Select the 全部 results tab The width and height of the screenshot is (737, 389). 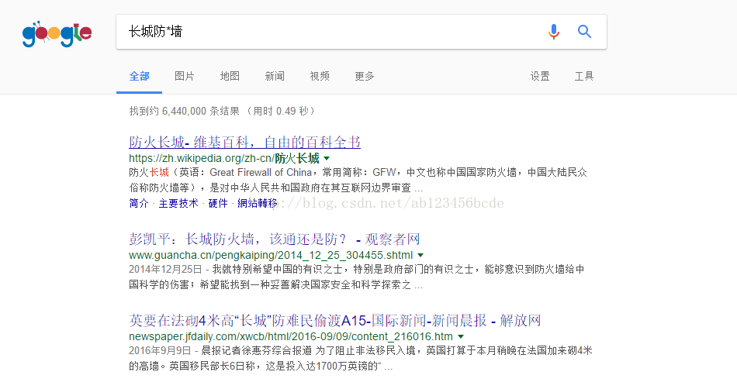point(139,77)
